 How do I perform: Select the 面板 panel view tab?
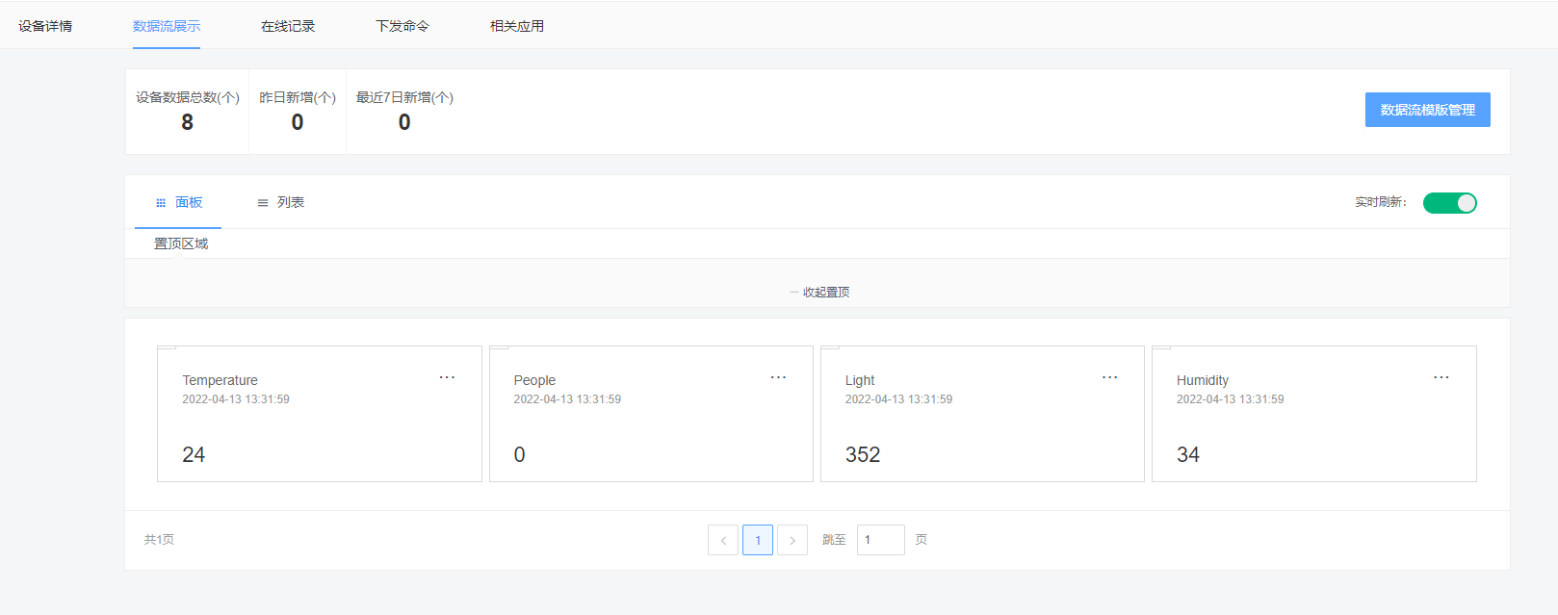178,202
